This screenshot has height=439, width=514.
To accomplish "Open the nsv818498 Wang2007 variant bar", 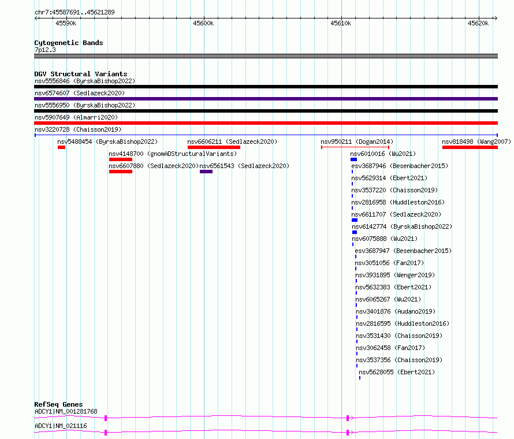I will (470, 147).
